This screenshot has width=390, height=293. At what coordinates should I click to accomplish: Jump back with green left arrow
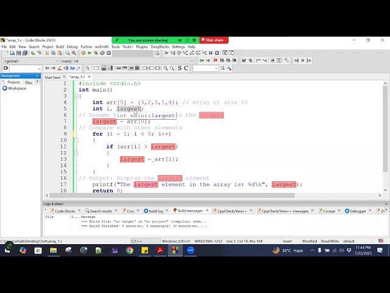coord(202,60)
